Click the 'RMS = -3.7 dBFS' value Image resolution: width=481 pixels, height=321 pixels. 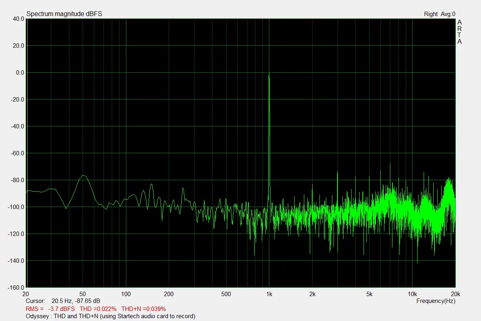[x=50, y=309]
